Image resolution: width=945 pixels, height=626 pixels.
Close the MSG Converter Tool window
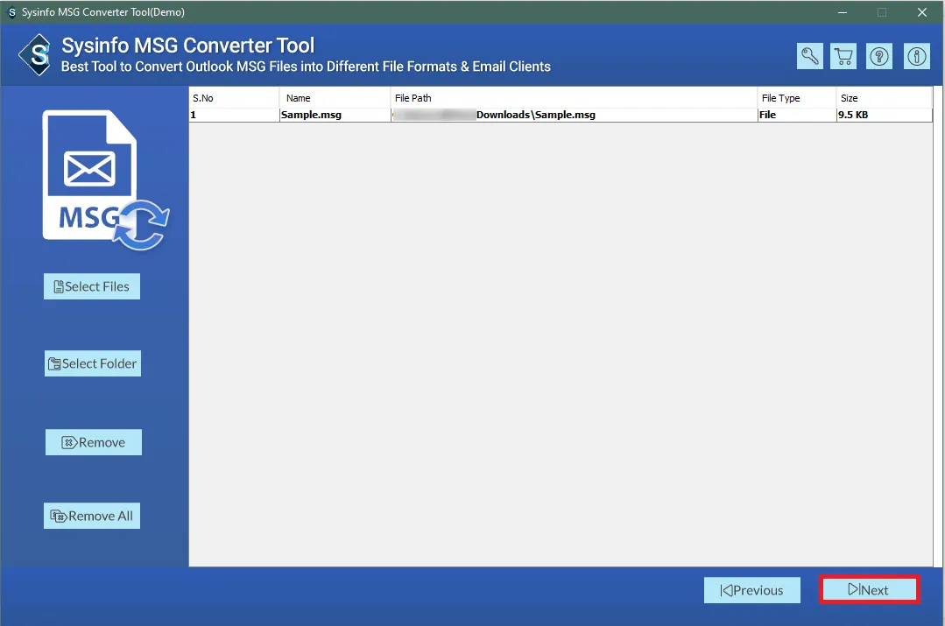[922, 12]
